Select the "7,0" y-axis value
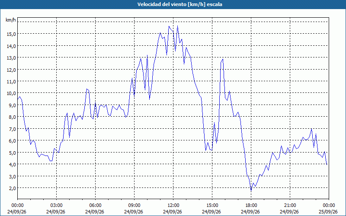The height and width of the screenshot is (216, 346). point(12,129)
